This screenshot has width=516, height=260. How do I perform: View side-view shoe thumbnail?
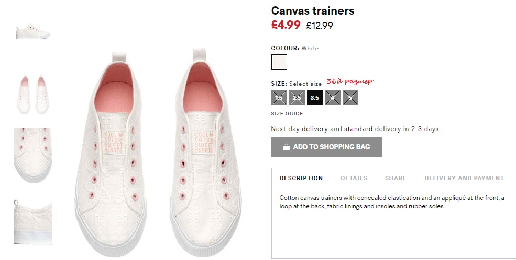33,30
